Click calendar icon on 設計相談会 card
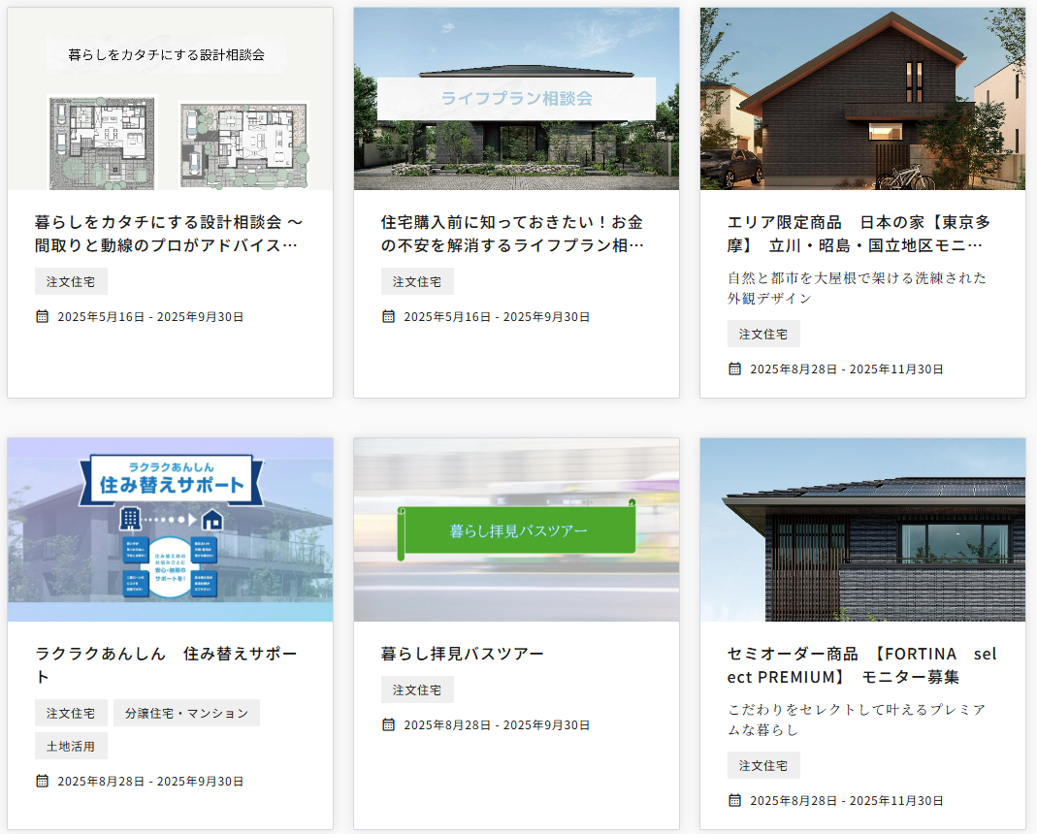 pos(42,316)
